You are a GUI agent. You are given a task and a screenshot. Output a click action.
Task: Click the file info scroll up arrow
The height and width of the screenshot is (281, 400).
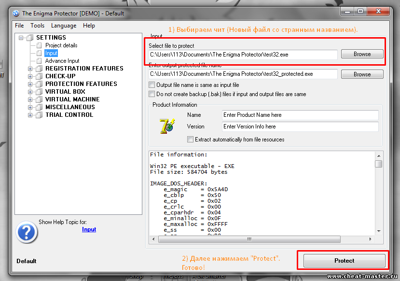point(379,155)
